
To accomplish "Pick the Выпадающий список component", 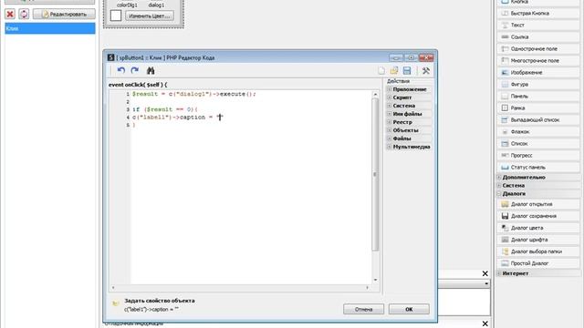I will pyautogui.click(x=537, y=119).
